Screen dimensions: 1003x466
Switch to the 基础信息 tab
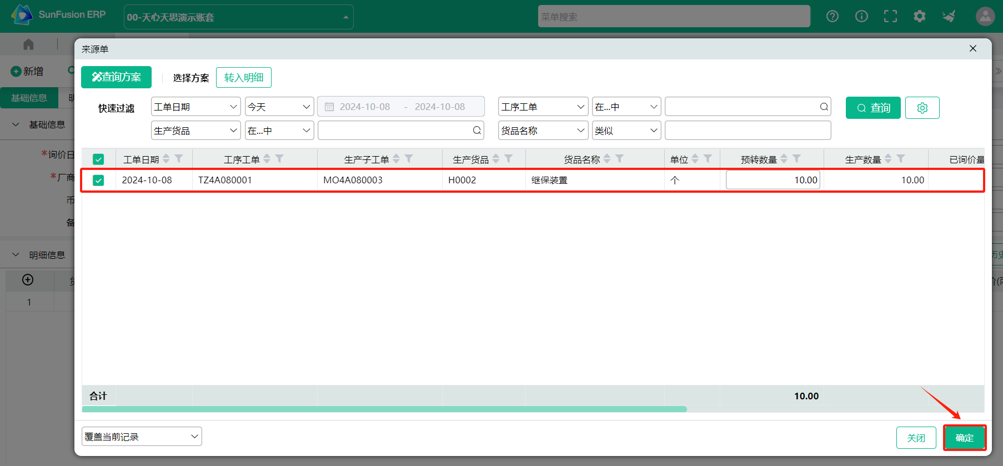(29, 98)
